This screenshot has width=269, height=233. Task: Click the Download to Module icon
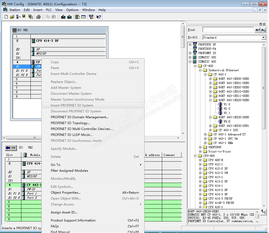tap(63, 17)
